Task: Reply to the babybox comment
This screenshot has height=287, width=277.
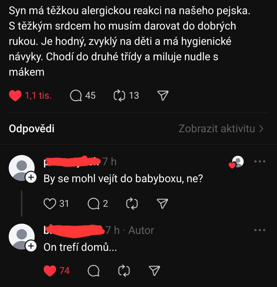Action: pos(94,204)
